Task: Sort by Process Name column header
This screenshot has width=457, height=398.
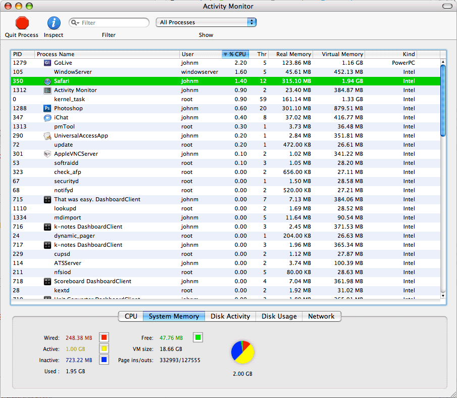Action: click(x=107, y=54)
